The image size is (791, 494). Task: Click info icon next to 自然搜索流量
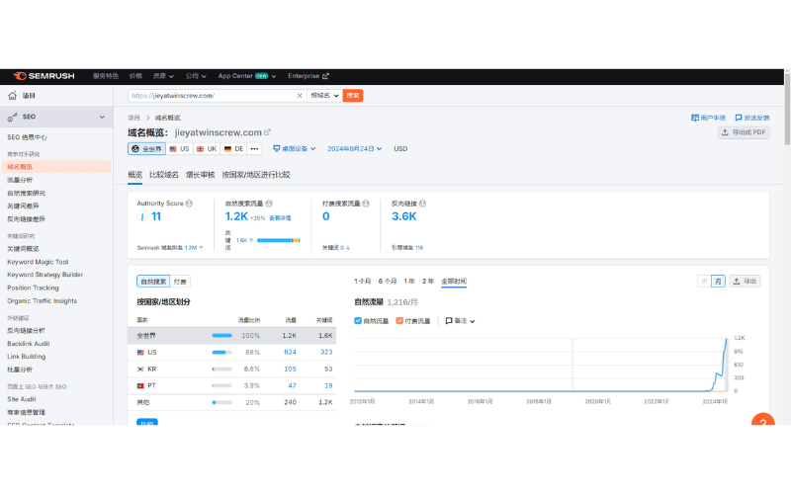pyautogui.click(x=269, y=204)
